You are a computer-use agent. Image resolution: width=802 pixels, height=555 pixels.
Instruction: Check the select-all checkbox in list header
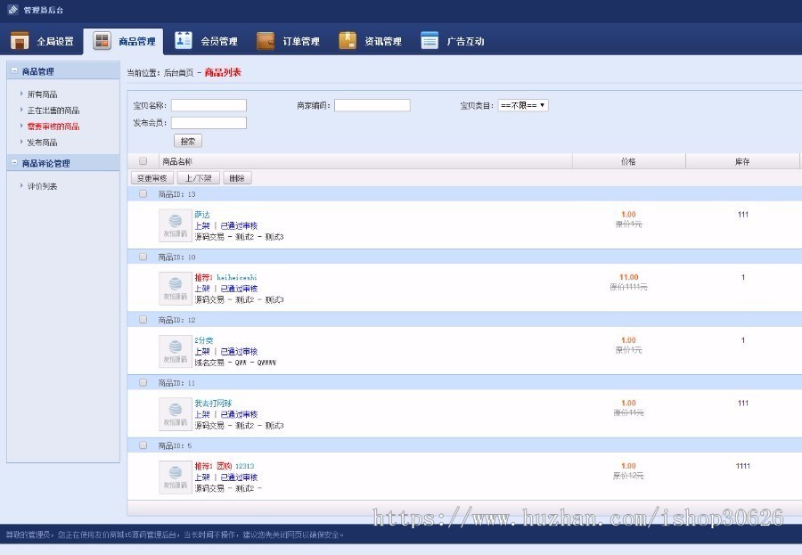coord(143,160)
